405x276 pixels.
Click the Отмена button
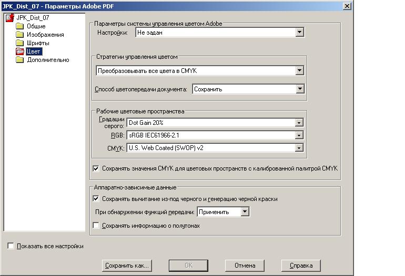coord(245,266)
